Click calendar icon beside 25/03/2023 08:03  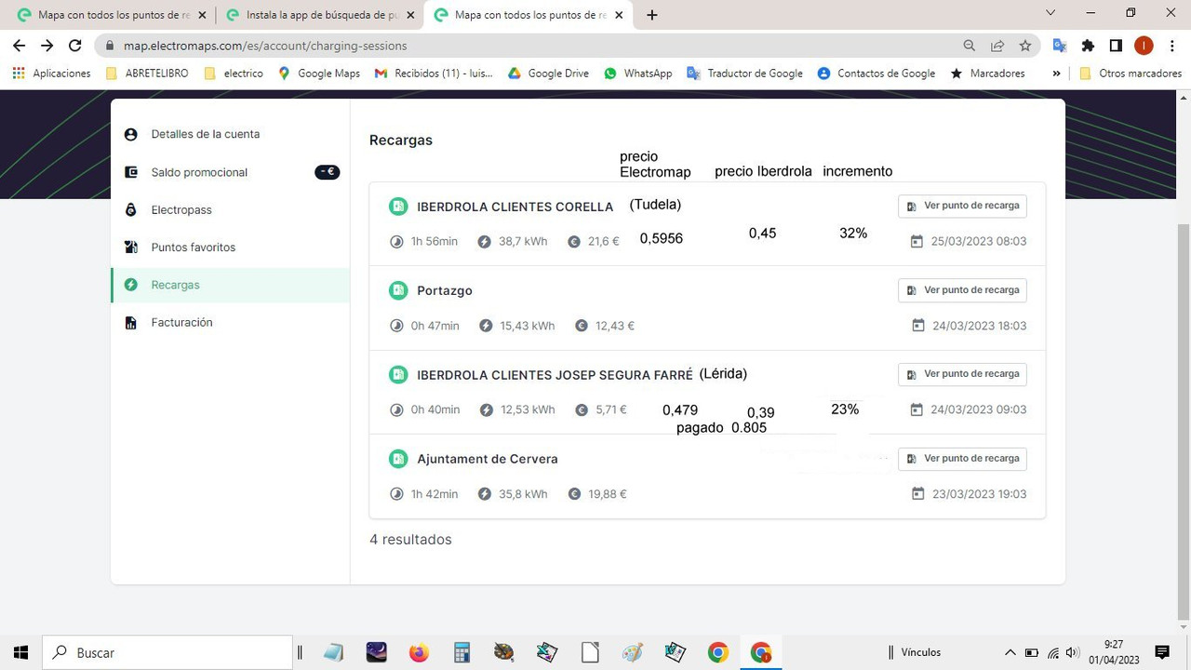click(917, 241)
